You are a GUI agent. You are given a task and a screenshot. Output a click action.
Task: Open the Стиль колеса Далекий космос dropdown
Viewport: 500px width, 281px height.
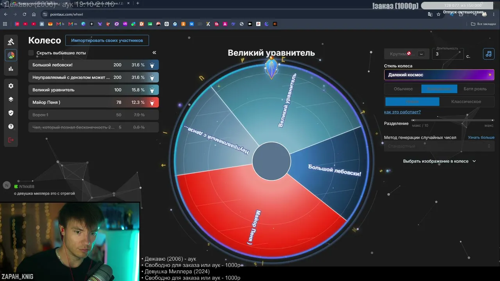tap(439, 75)
